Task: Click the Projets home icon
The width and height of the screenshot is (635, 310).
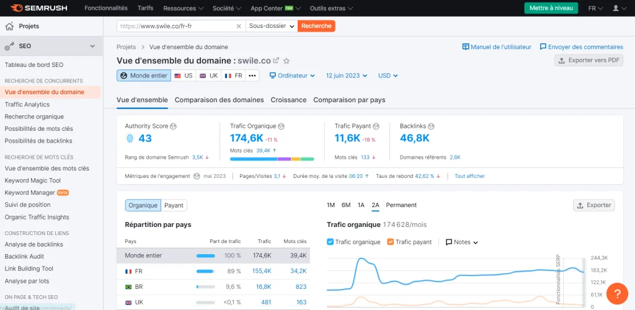Action: [x=9, y=26]
